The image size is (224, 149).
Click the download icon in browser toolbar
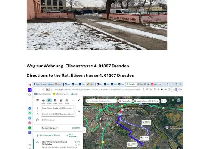point(158,89)
